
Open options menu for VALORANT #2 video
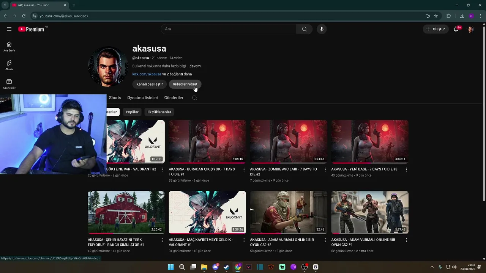click(163, 169)
